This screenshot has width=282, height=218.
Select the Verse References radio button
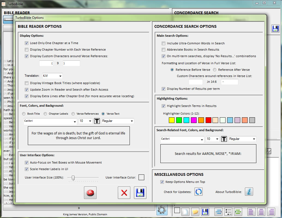(73, 114)
